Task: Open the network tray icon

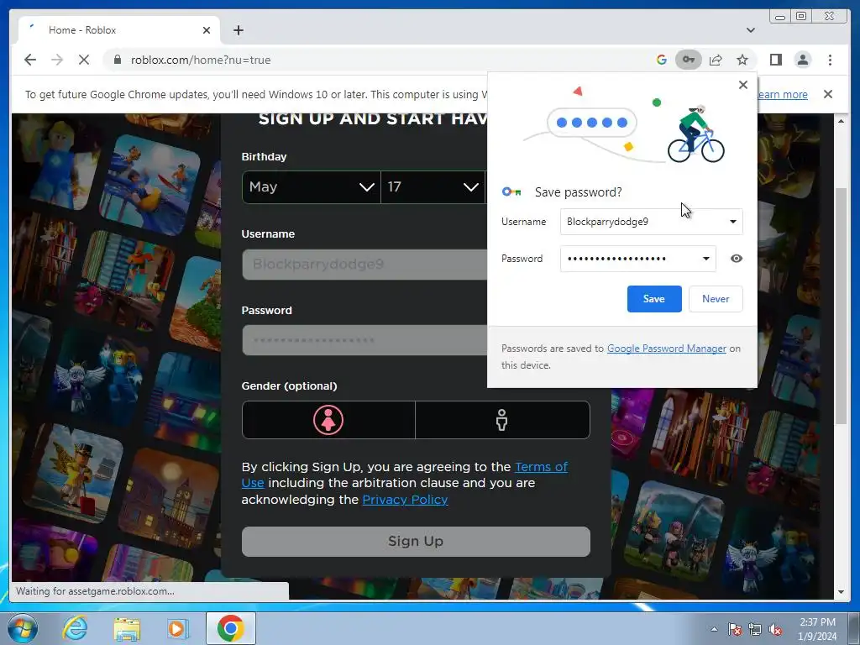Action: pos(755,630)
